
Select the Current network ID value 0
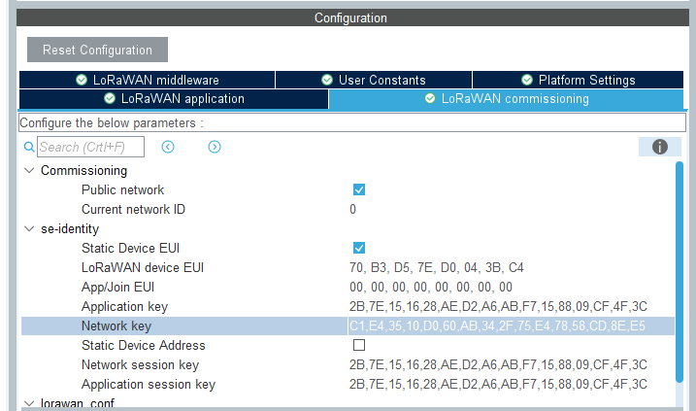tap(353, 209)
